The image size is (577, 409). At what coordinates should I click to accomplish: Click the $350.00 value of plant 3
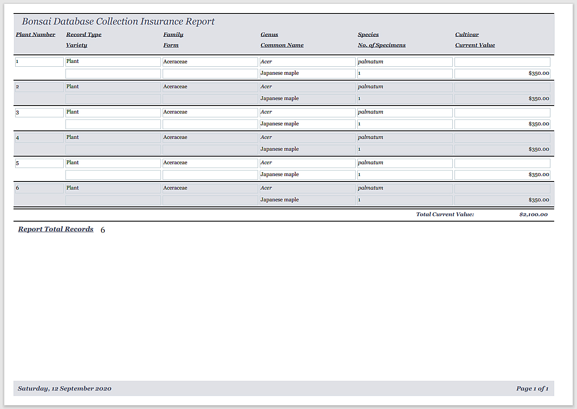(x=502, y=124)
